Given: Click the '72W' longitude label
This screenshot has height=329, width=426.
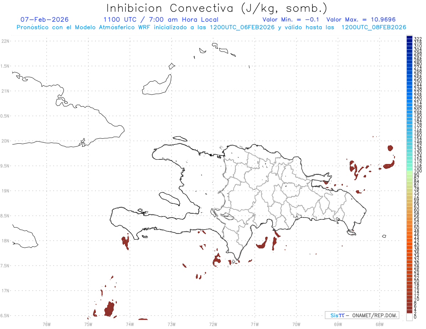Looking at the screenshot, I should 213,324.
